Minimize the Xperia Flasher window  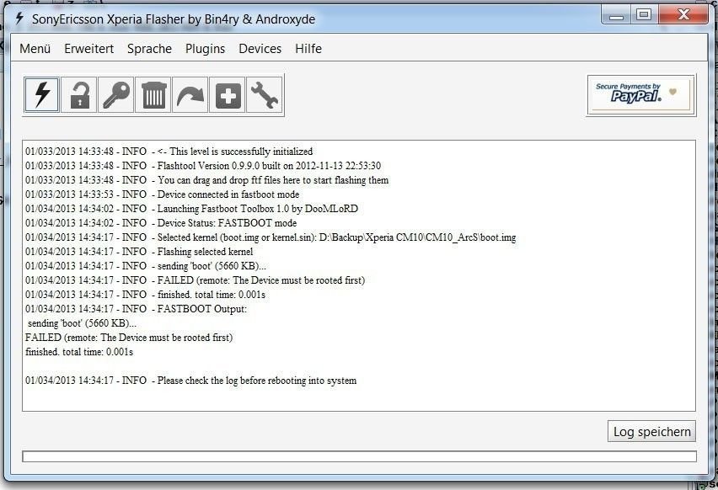[x=616, y=15]
